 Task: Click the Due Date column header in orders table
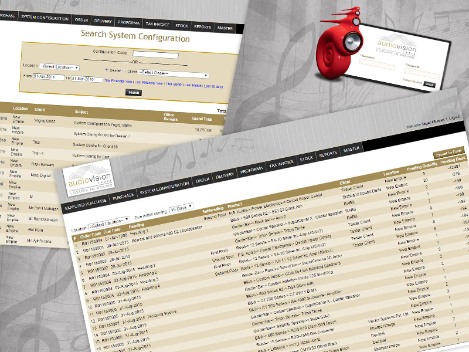tap(112, 231)
